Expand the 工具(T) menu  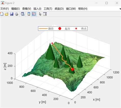[x=48, y=9]
